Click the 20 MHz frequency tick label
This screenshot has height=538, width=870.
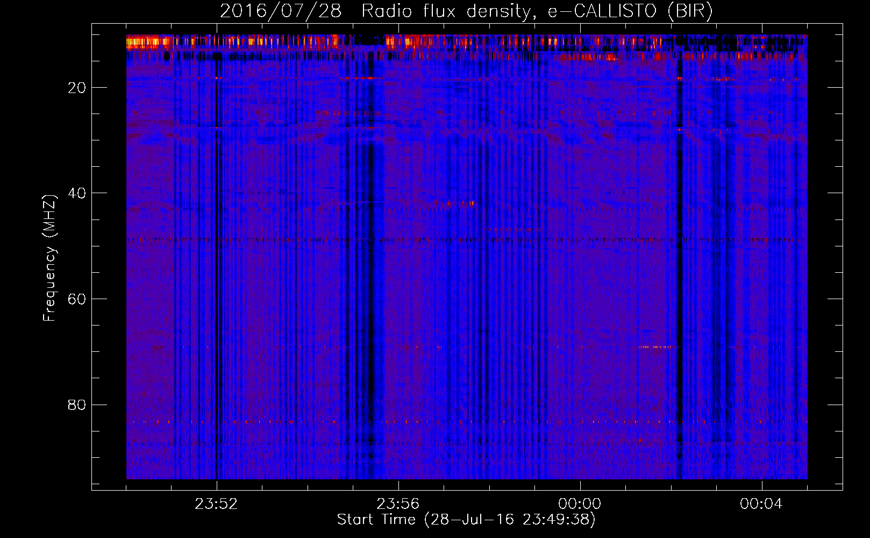(77, 88)
